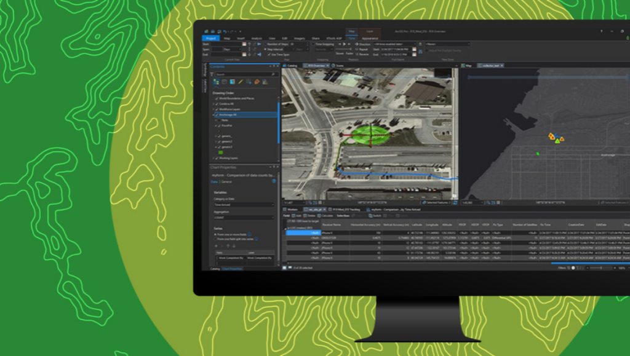Select the Analysis ribbon tab

point(257,38)
